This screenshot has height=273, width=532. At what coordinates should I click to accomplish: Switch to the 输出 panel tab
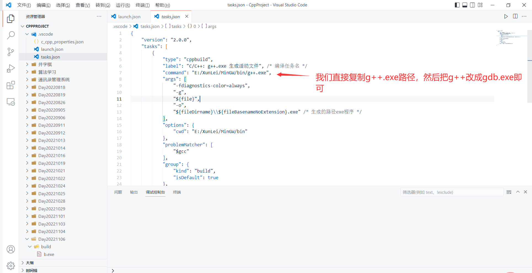pos(134,192)
